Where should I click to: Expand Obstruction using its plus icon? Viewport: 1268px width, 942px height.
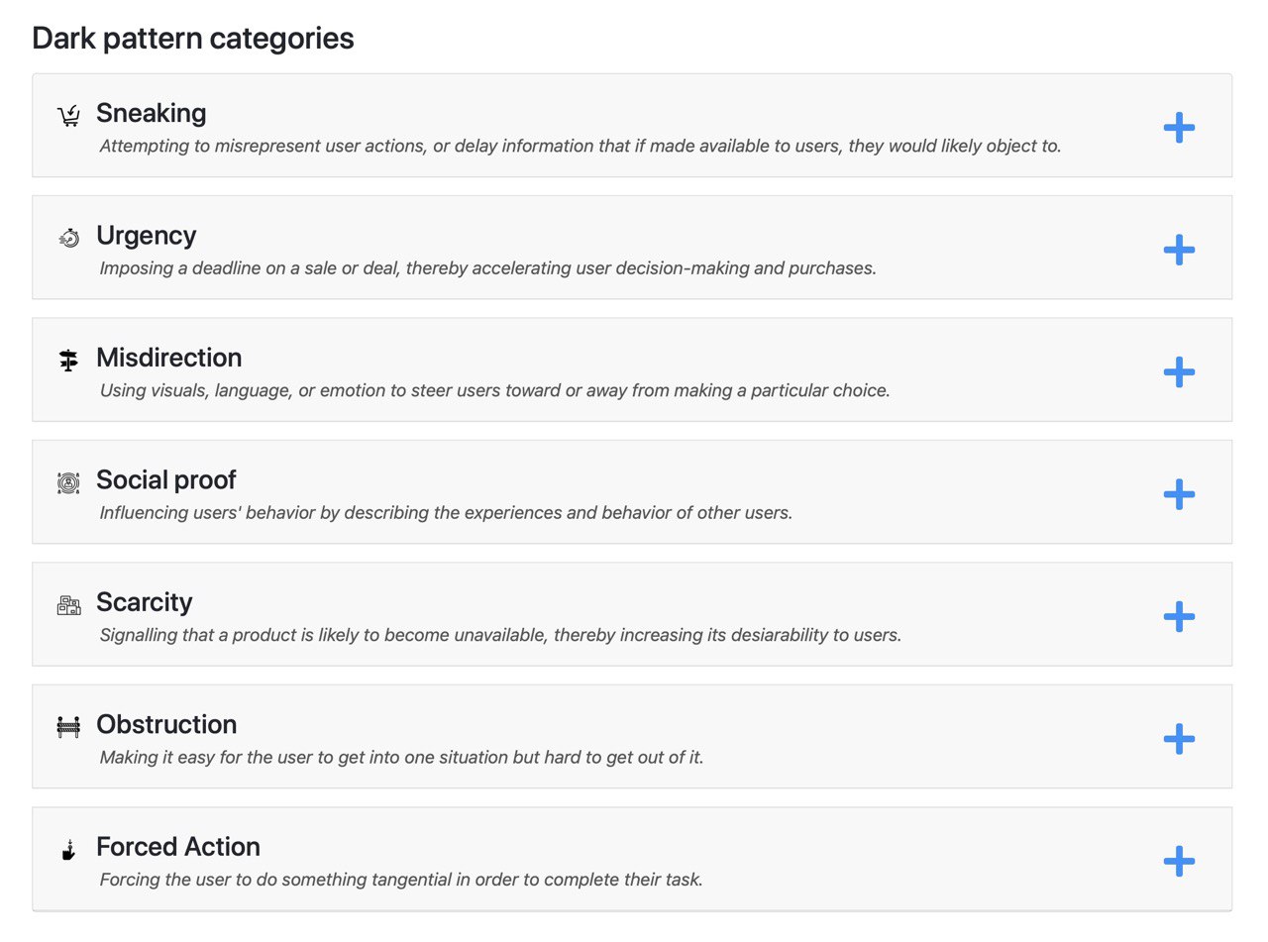[1179, 738]
